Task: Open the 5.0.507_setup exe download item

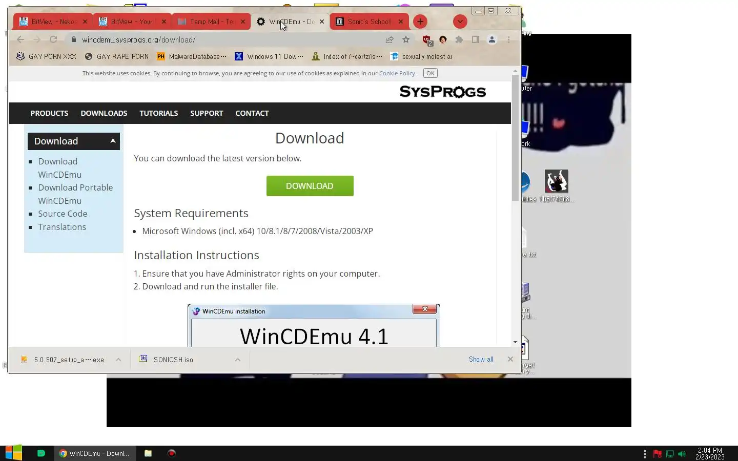Action: (64, 360)
